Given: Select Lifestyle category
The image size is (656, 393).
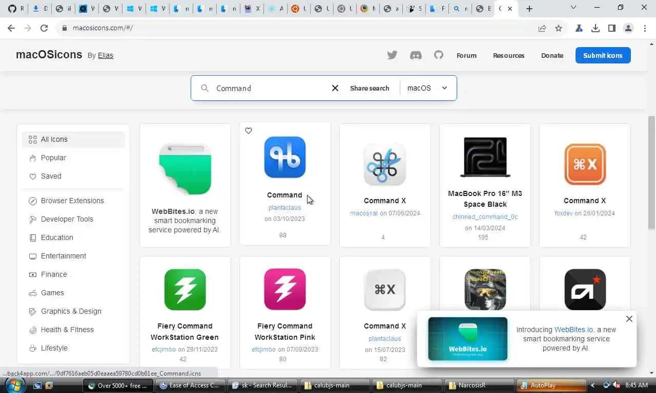Looking at the screenshot, I should pos(73,348).
